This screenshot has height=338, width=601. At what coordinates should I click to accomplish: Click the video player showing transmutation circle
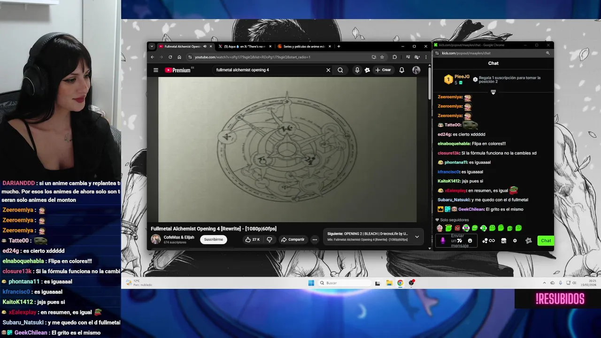(287, 149)
